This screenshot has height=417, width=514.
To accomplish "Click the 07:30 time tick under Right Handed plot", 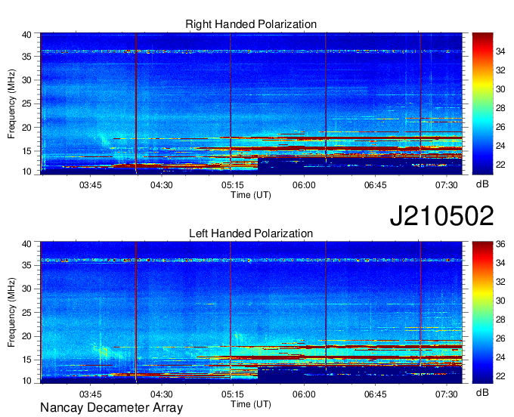I will point(447,185).
